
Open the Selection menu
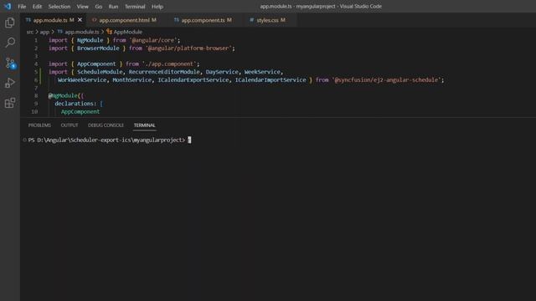click(59, 7)
